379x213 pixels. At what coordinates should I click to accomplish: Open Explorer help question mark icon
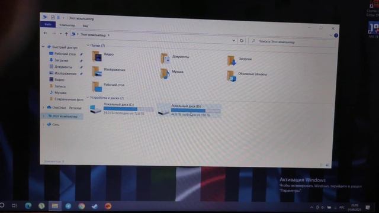[x=336, y=35]
